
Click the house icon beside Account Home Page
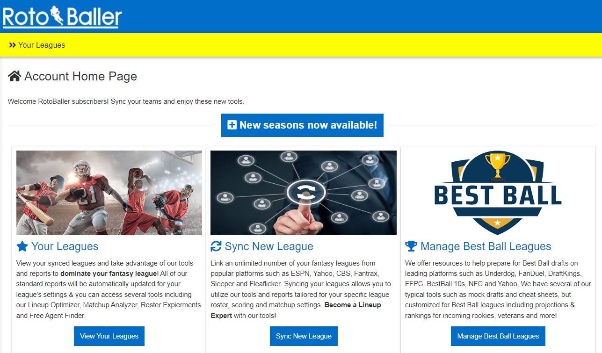tap(15, 76)
